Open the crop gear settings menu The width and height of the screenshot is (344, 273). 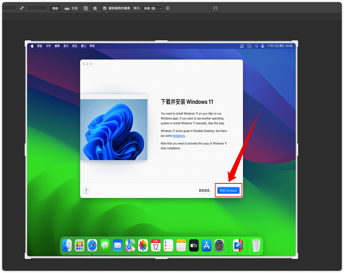coord(95,8)
